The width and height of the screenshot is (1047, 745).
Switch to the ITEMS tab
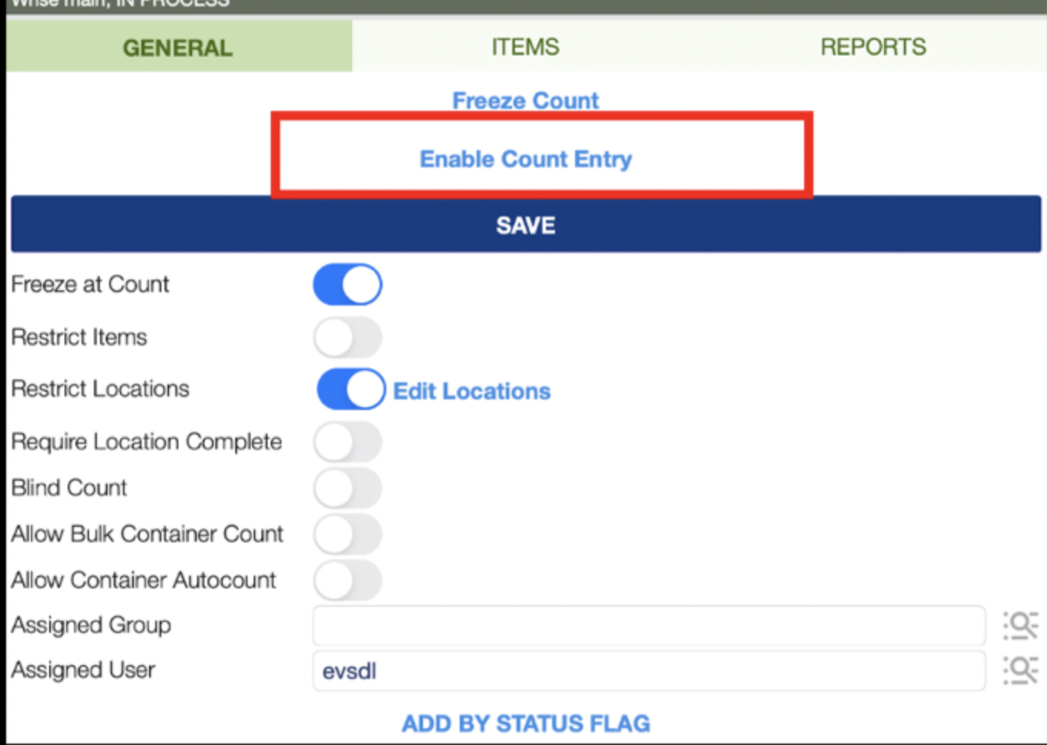tap(526, 47)
